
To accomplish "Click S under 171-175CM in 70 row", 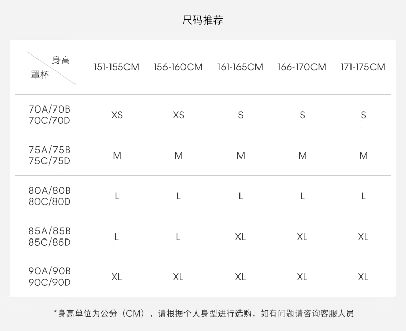I will point(363,115).
